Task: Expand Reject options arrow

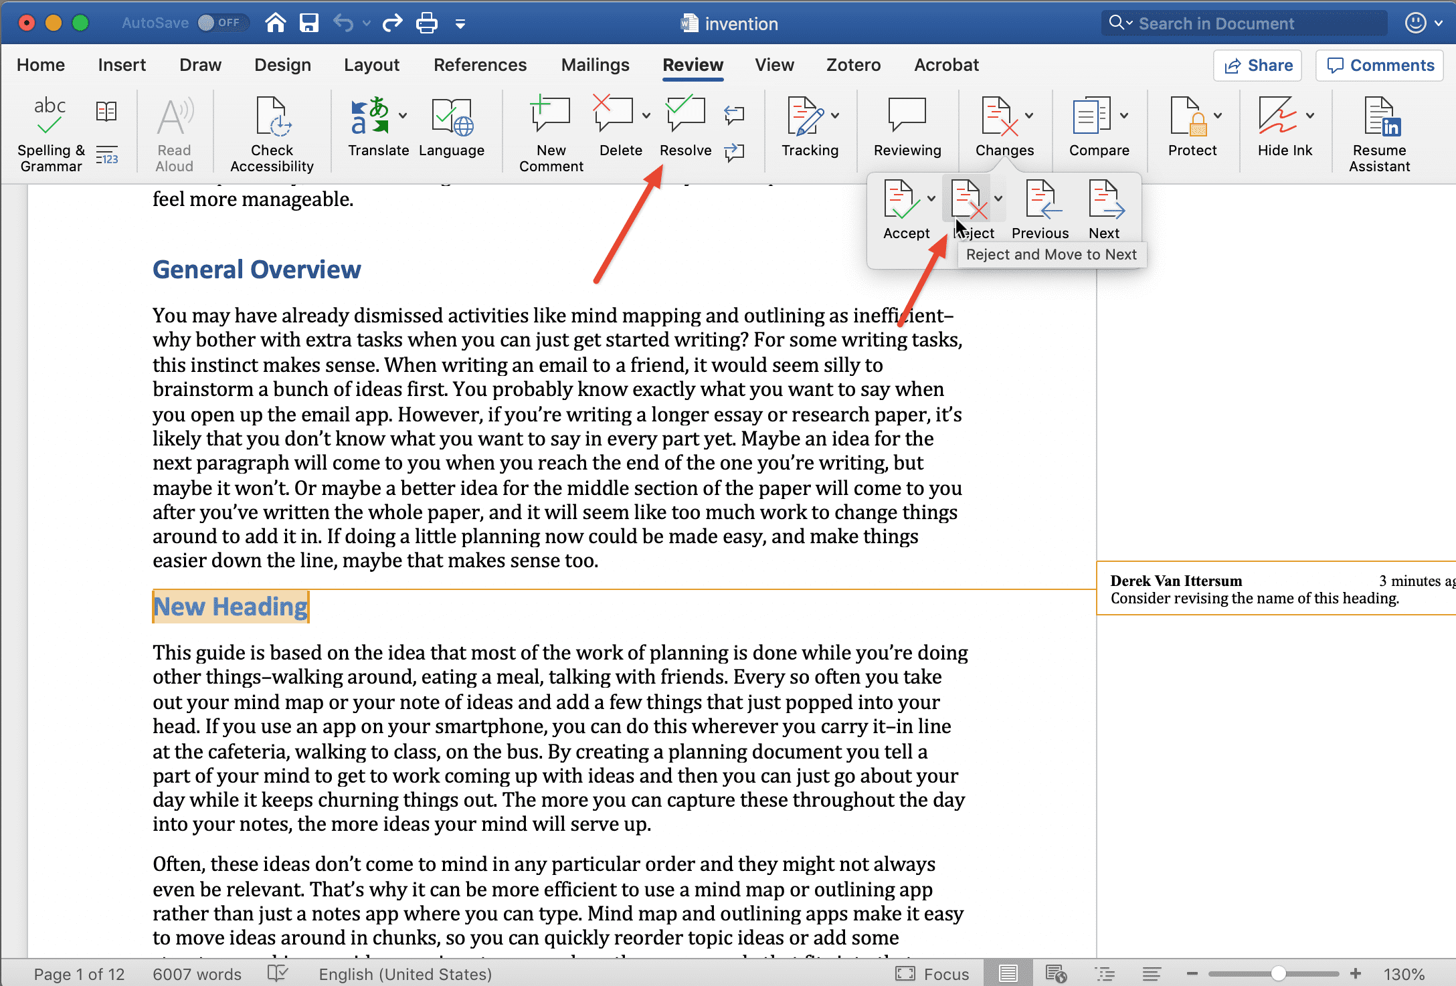Action: coord(998,199)
